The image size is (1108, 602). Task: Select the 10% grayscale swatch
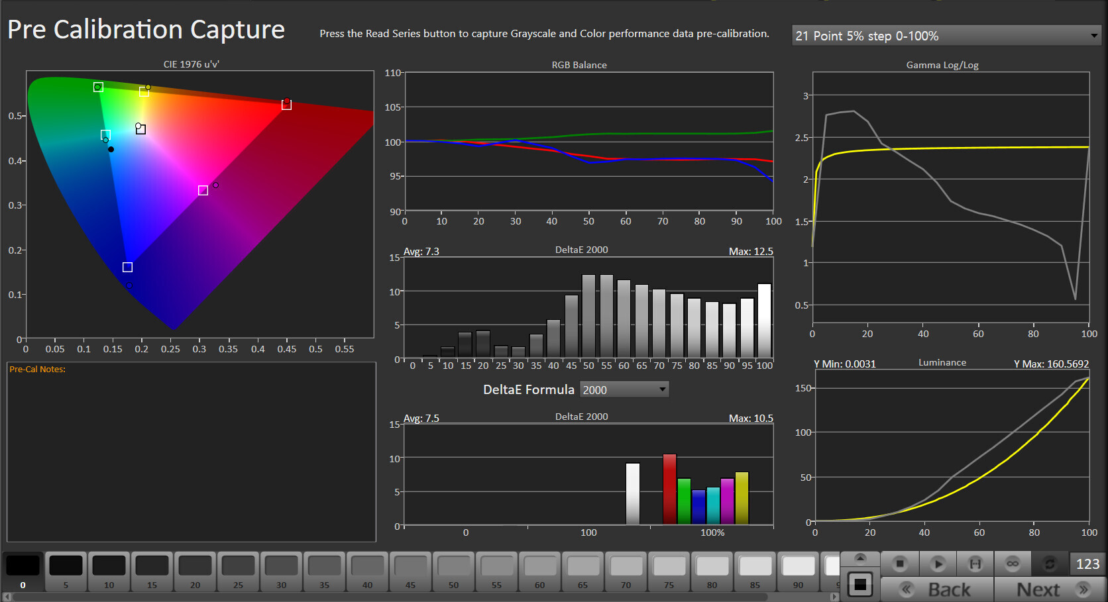click(109, 571)
